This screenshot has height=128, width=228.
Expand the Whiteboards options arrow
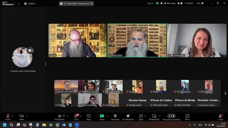tap(160, 116)
